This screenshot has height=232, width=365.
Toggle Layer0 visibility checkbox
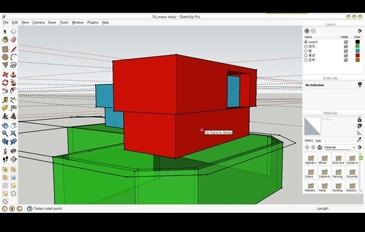(x=346, y=42)
